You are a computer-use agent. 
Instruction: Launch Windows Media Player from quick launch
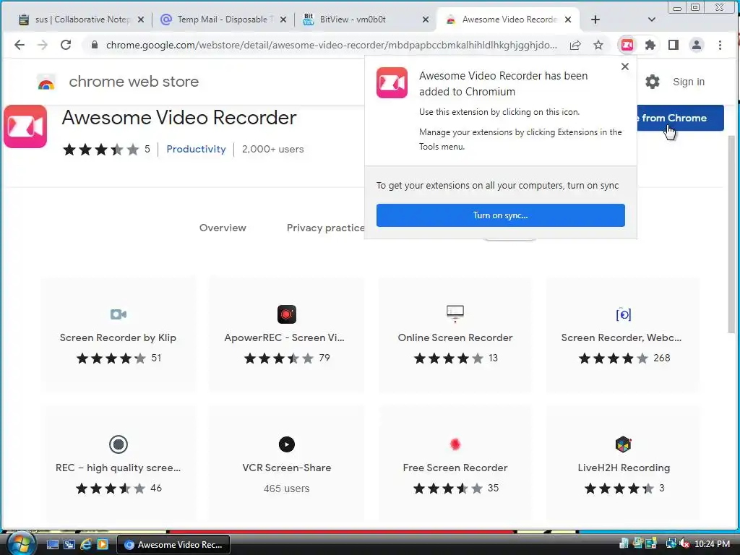click(x=103, y=545)
